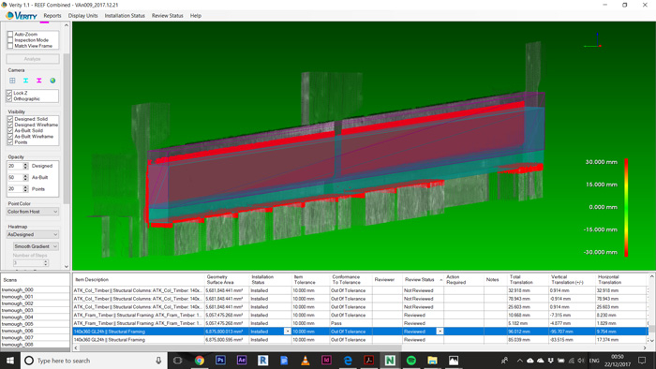The image size is (656, 369).
Task: Click the red-green heatmap color scale bar
Action: click(x=626, y=207)
